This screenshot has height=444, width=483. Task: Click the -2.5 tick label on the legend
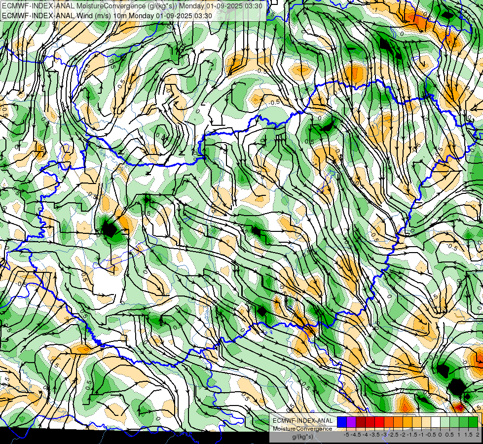(393, 435)
